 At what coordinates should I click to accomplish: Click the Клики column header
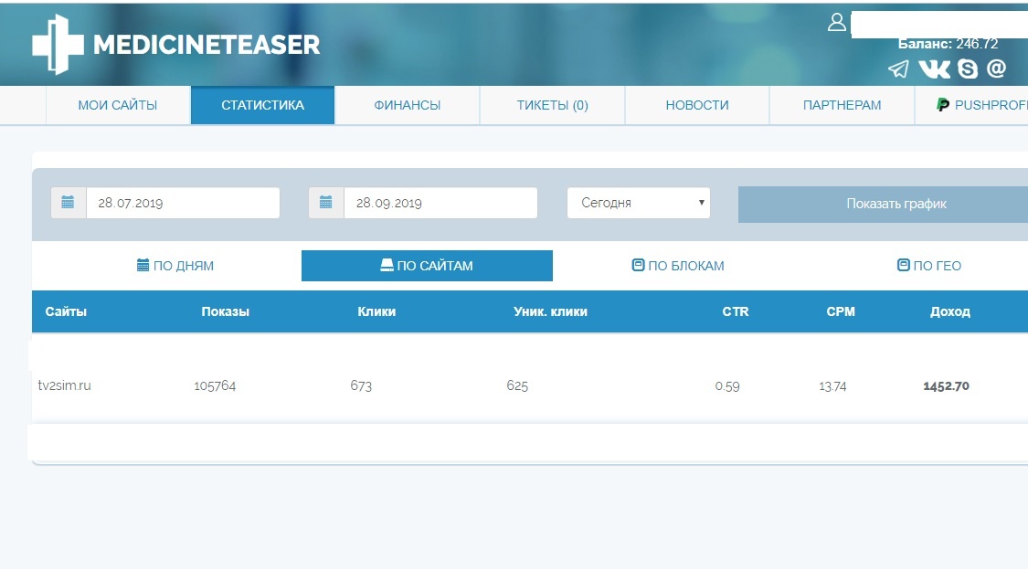(x=376, y=311)
